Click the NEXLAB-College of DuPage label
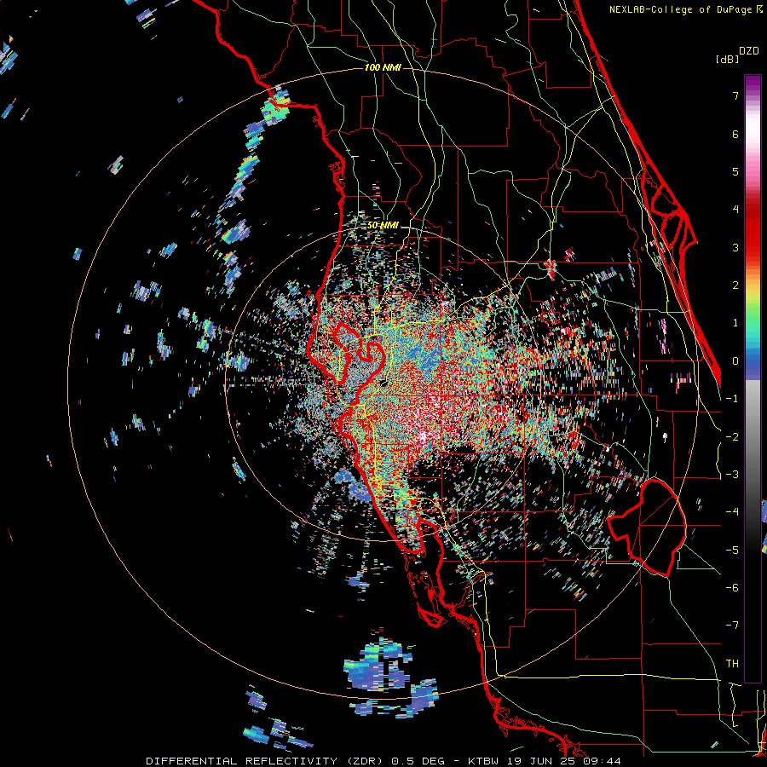The image size is (767, 767). click(x=685, y=9)
